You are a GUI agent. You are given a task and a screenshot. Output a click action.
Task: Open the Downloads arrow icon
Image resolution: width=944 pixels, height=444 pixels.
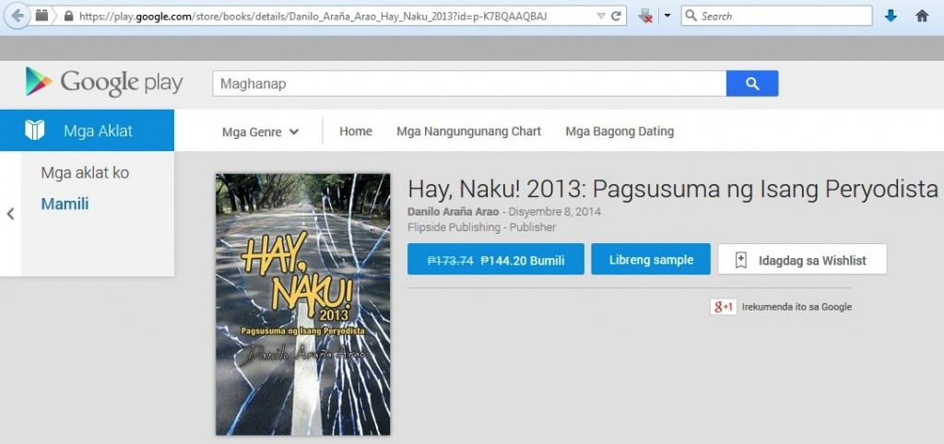click(x=891, y=17)
